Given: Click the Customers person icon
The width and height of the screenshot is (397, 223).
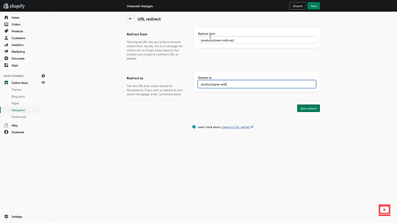Looking at the screenshot, I should pyautogui.click(x=6, y=38).
